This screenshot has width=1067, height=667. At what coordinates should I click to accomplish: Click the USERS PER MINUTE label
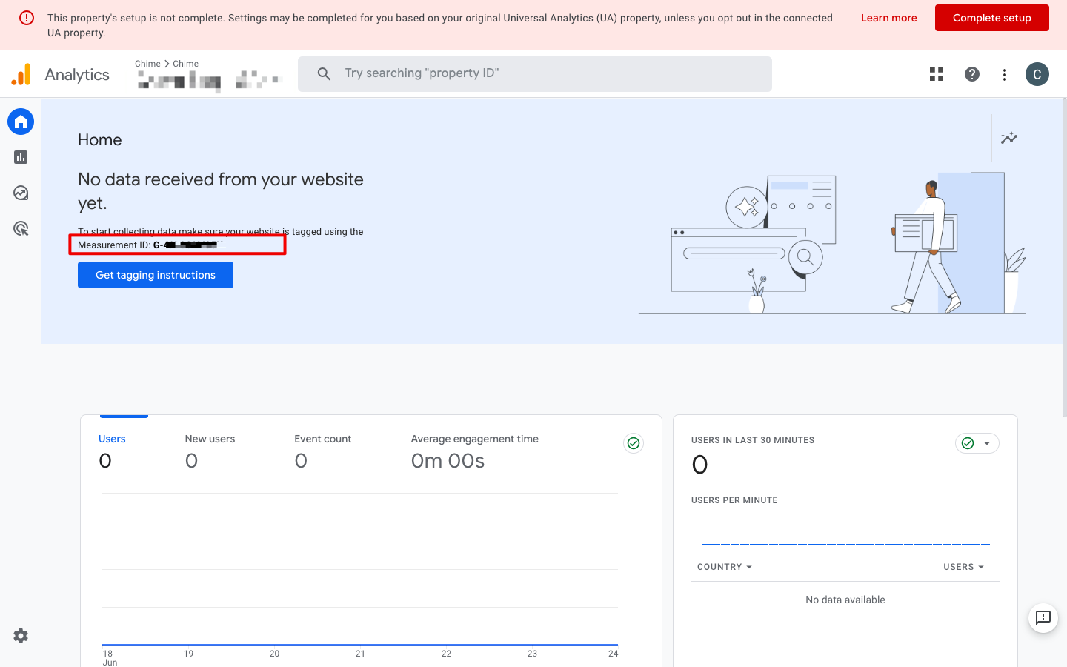pyautogui.click(x=734, y=500)
